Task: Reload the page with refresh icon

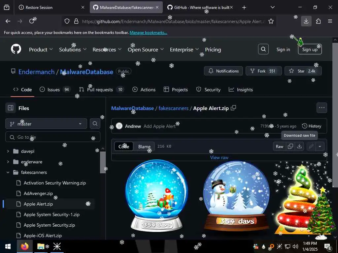Action: (x=32, y=21)
